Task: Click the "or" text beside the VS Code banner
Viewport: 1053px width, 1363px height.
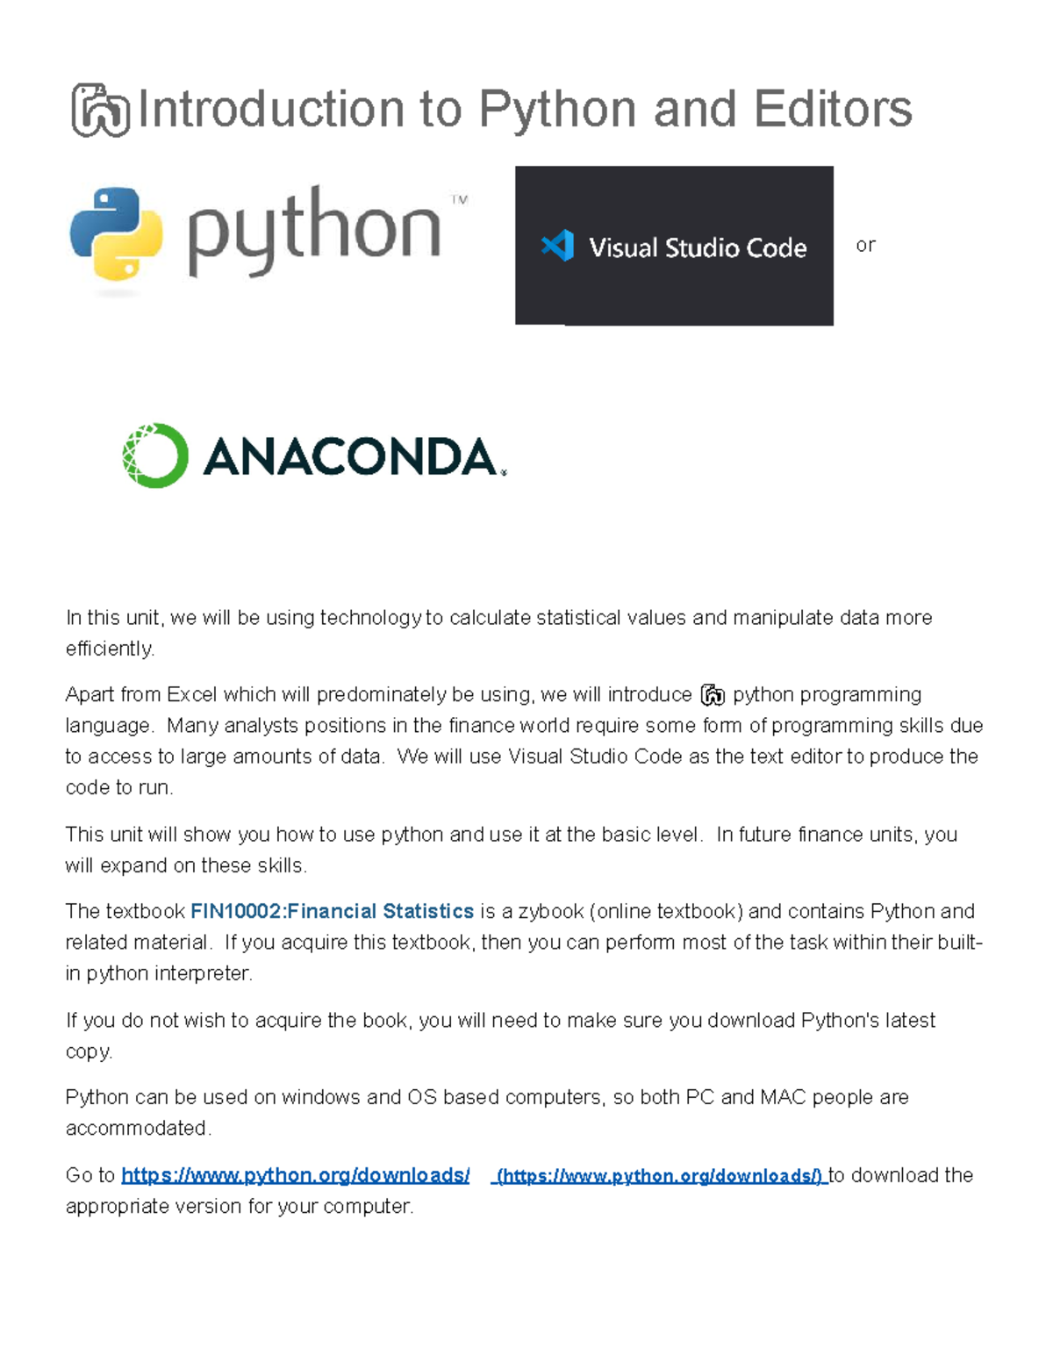Action: tap(865, 246)
